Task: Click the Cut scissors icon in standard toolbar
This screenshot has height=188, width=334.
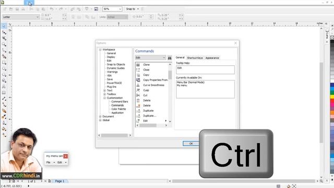Action: 31,9
